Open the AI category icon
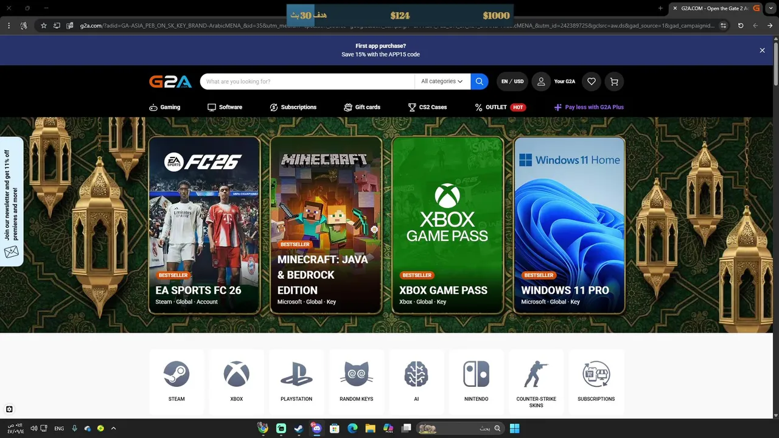 pyautogui.click(x=416, y=374)
